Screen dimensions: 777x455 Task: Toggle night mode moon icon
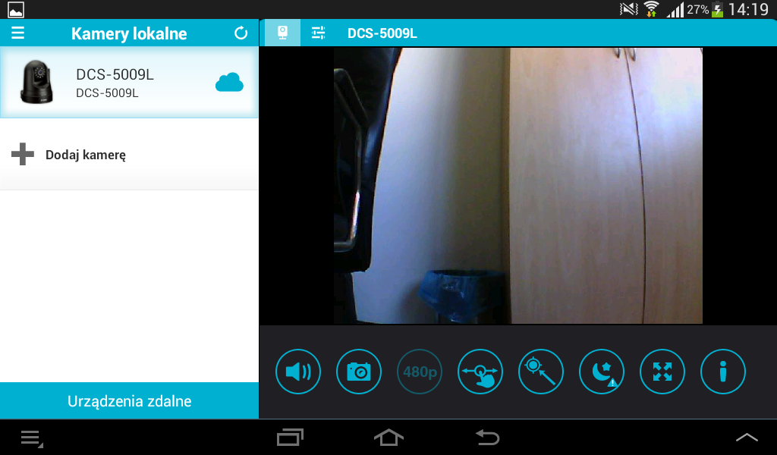pyautogui.click(x=602, y=372)
